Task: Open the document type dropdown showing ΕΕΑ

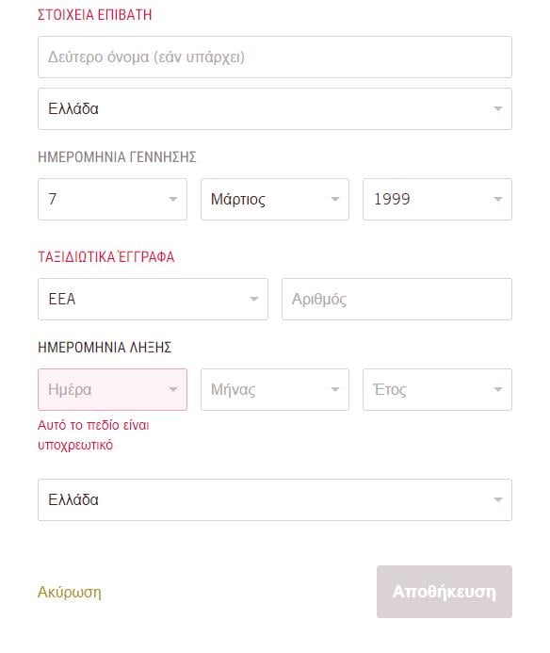Action: pos(153,299)
